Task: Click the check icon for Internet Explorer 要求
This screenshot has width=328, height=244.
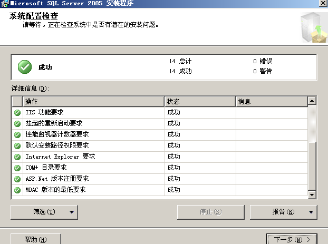Action: pyautogui.click(x=17, y=157)
